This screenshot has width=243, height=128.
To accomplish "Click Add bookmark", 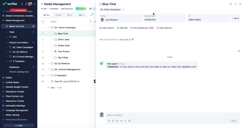I will [x=67, y=9].
